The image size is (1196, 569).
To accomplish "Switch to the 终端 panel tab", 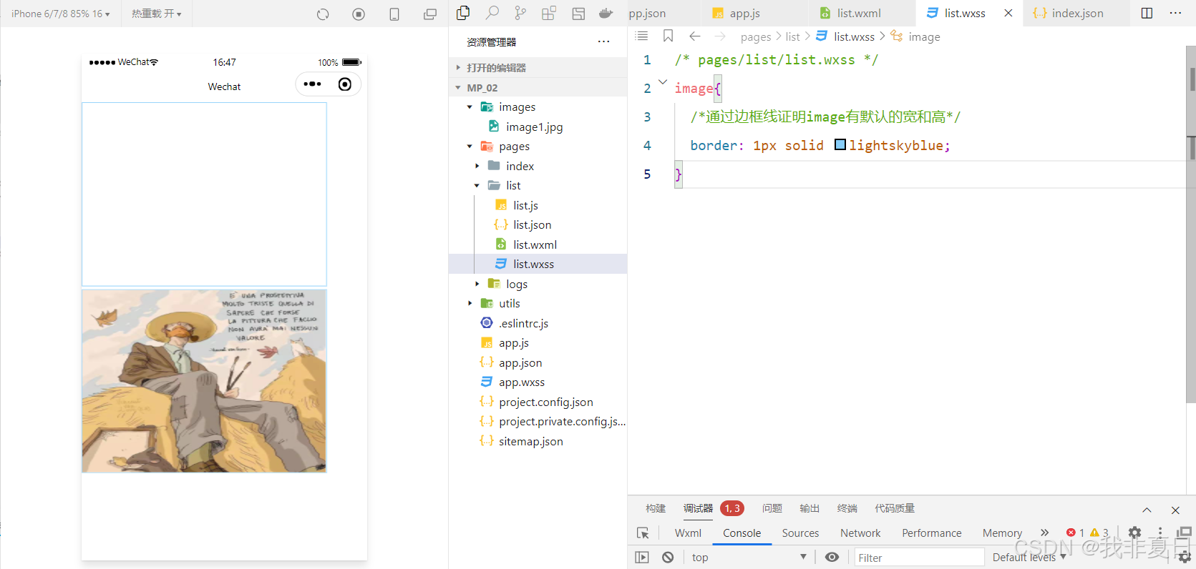I will pyautogui.click(x=847, y=508).
